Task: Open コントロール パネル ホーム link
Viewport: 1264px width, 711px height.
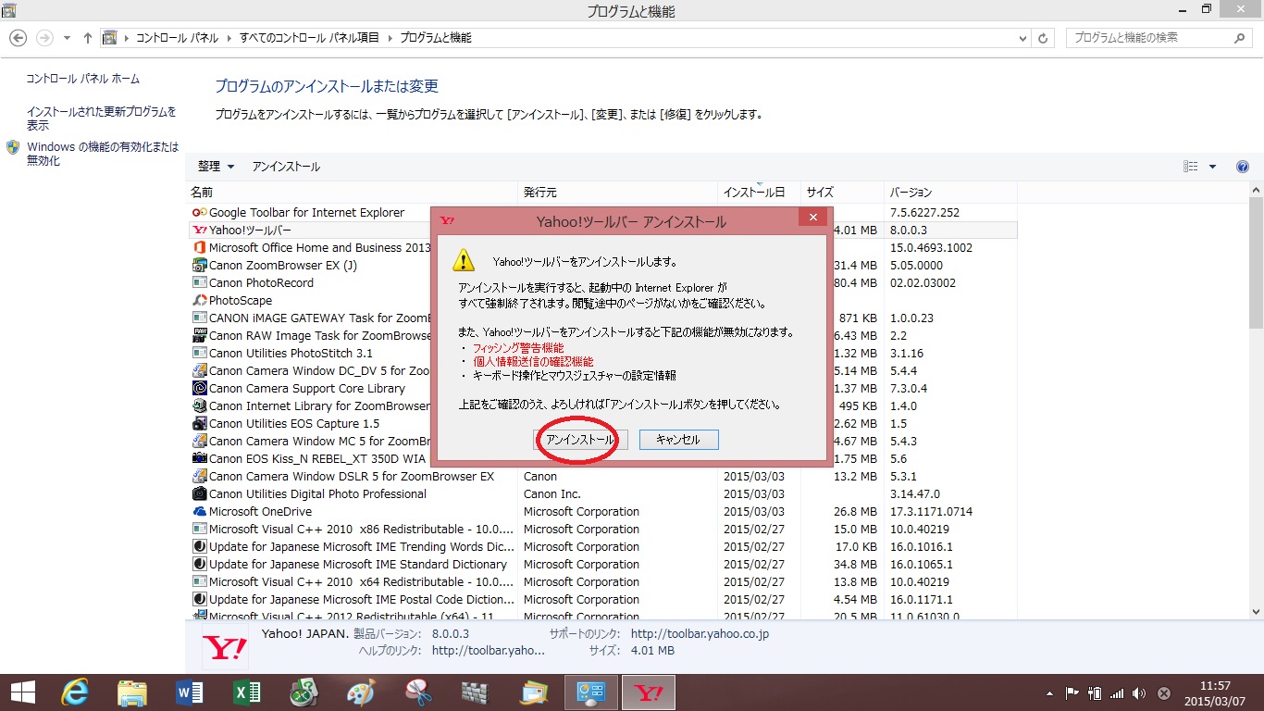Action: 83,80
